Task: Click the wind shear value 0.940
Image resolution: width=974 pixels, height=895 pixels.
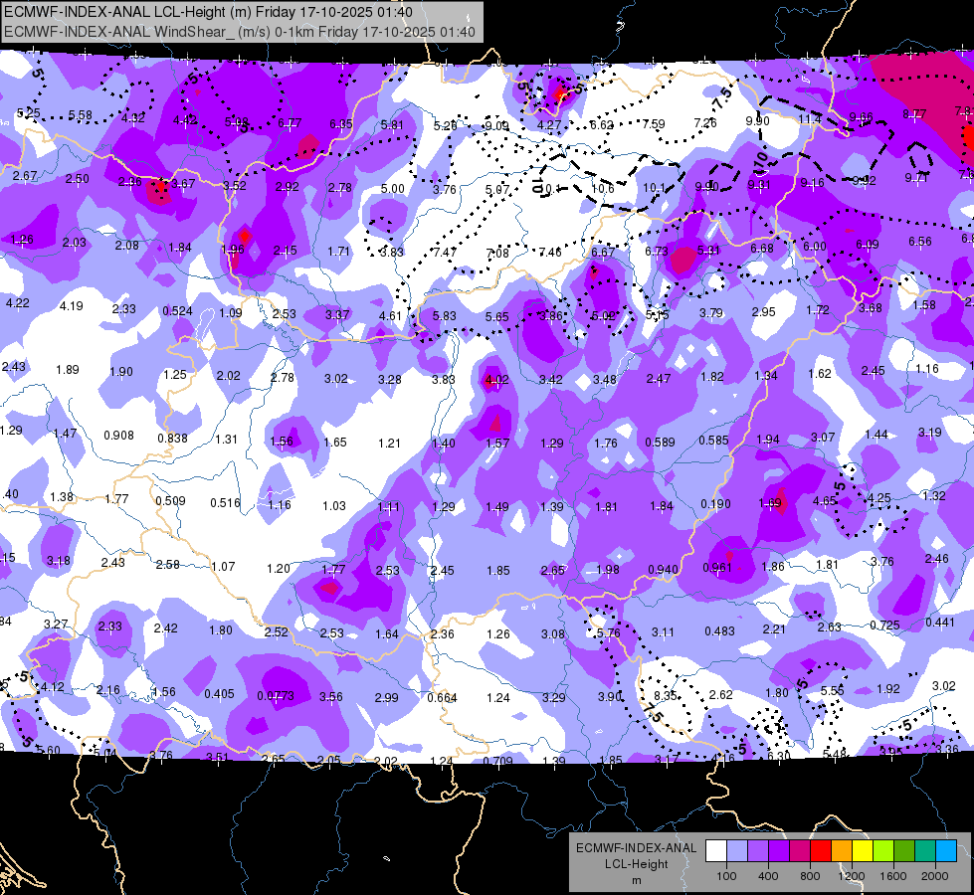Action: (663, 570)
